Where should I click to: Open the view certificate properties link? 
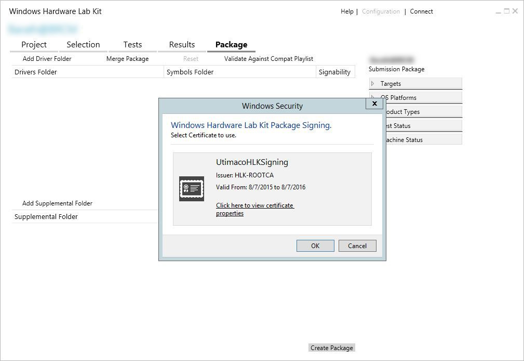point(254,209)
